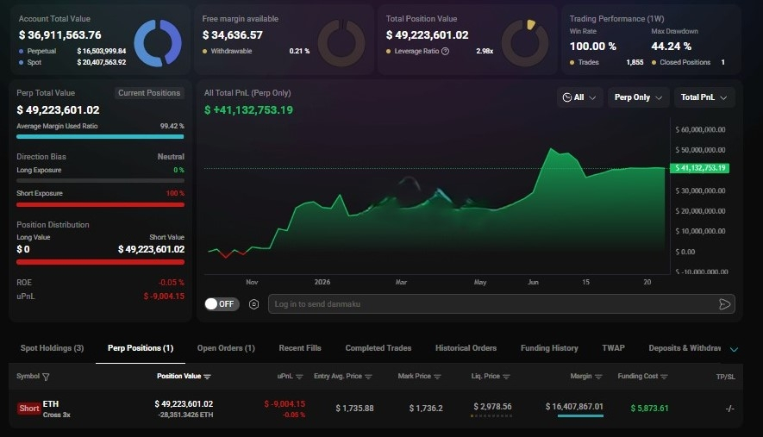The height and width of the screenshot is (437, 763).
Task: Sort by Liq. Price column icon
Action: pos(507,377)
